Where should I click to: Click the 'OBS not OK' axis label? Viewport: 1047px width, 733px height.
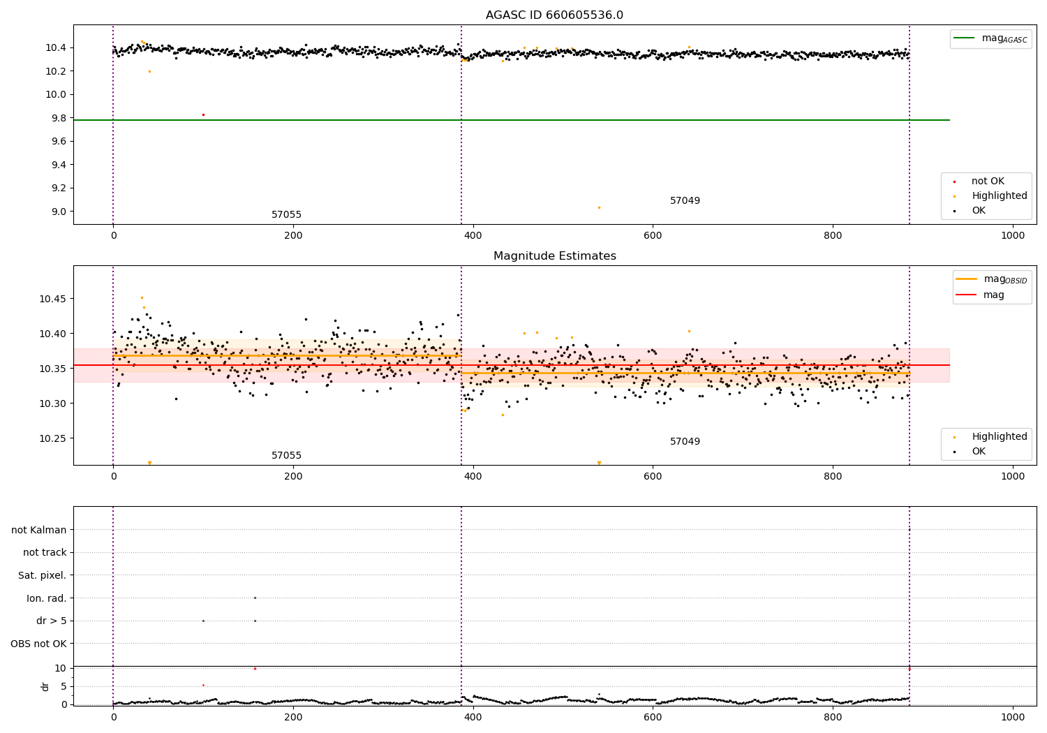(x=39, y=644)
